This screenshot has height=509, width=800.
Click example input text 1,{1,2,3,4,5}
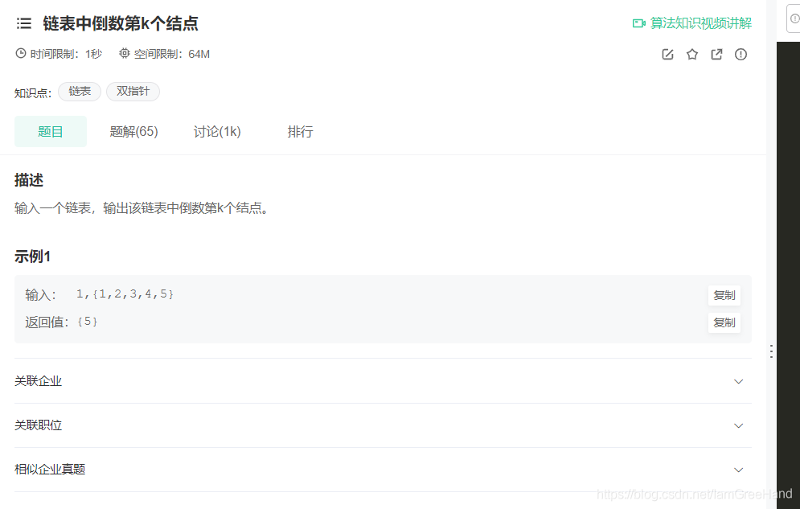coord(125,294)
